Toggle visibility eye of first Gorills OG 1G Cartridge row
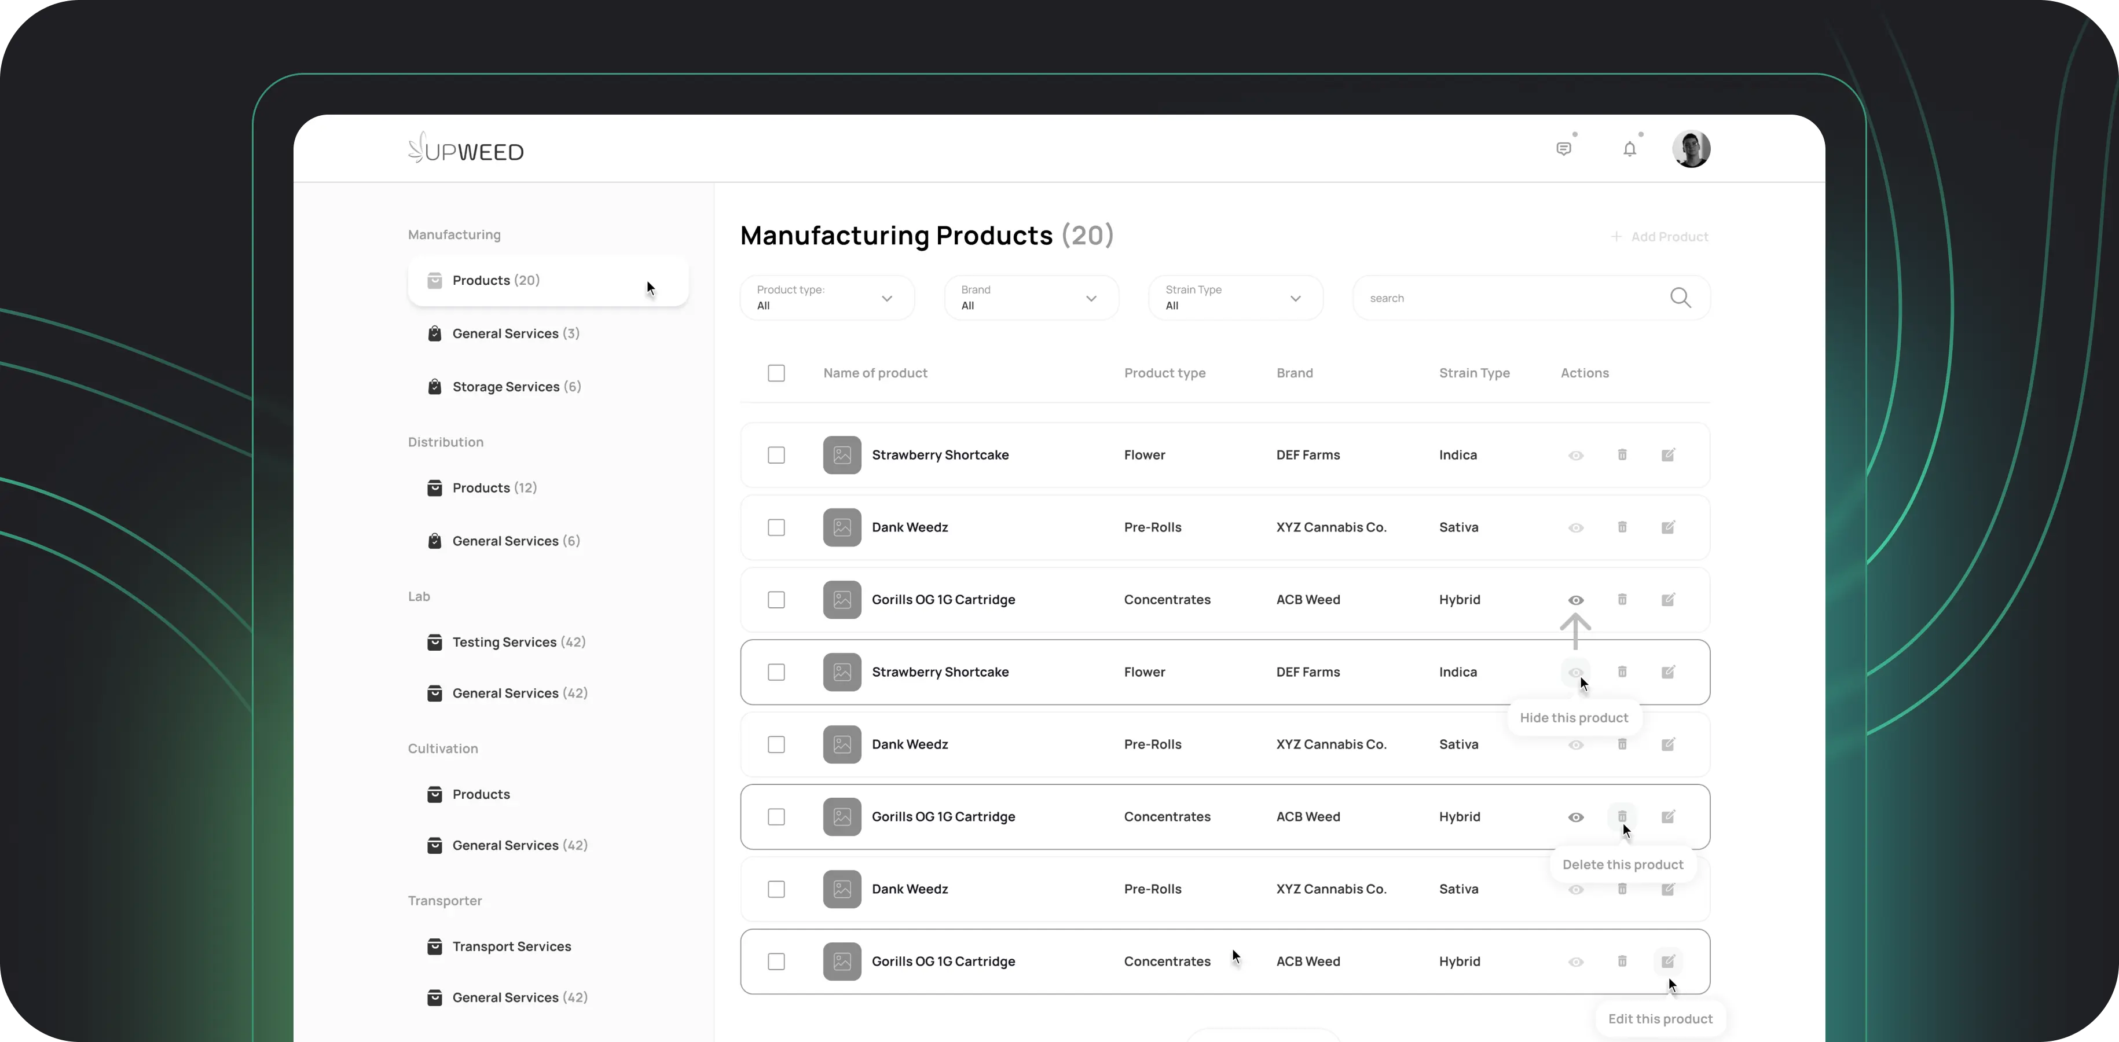 click(x=1576, y=600)
